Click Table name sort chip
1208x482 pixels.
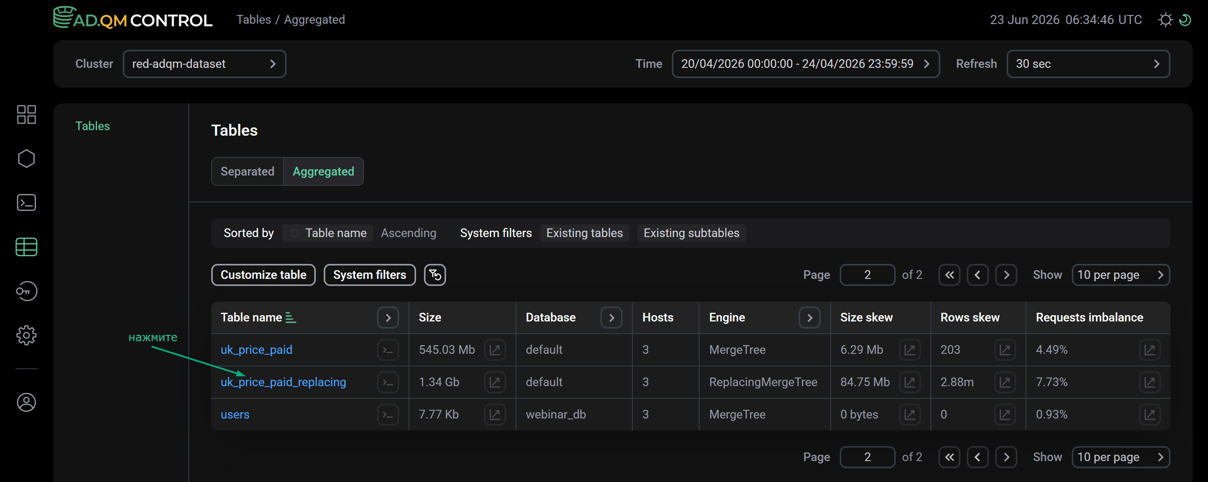[328, 233]
